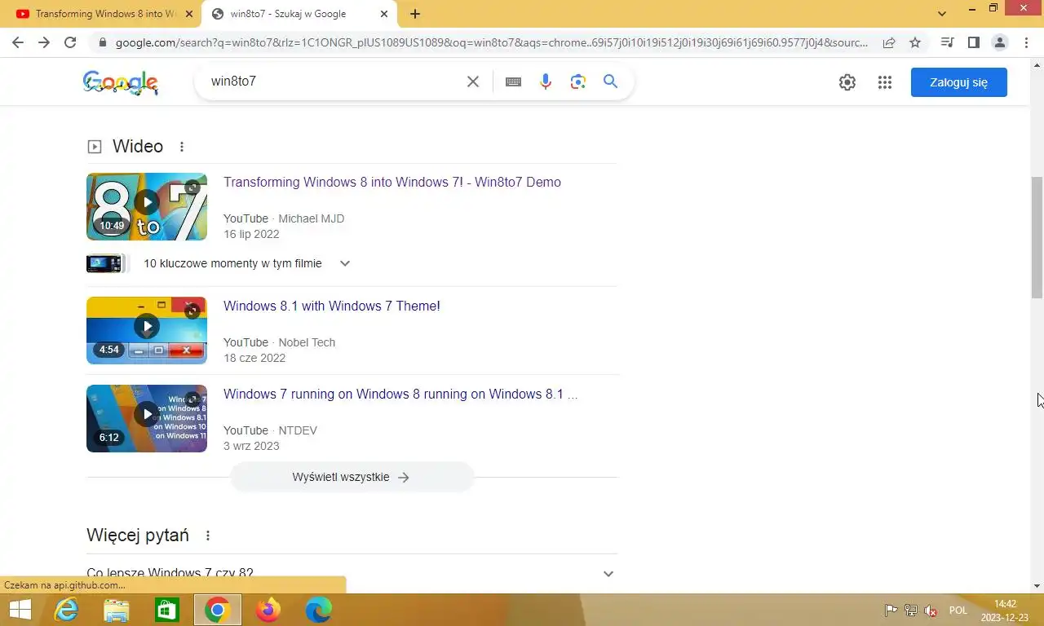
Task: Close the YouTube Transforming Windows 8 tab
Action: (190, 14)
